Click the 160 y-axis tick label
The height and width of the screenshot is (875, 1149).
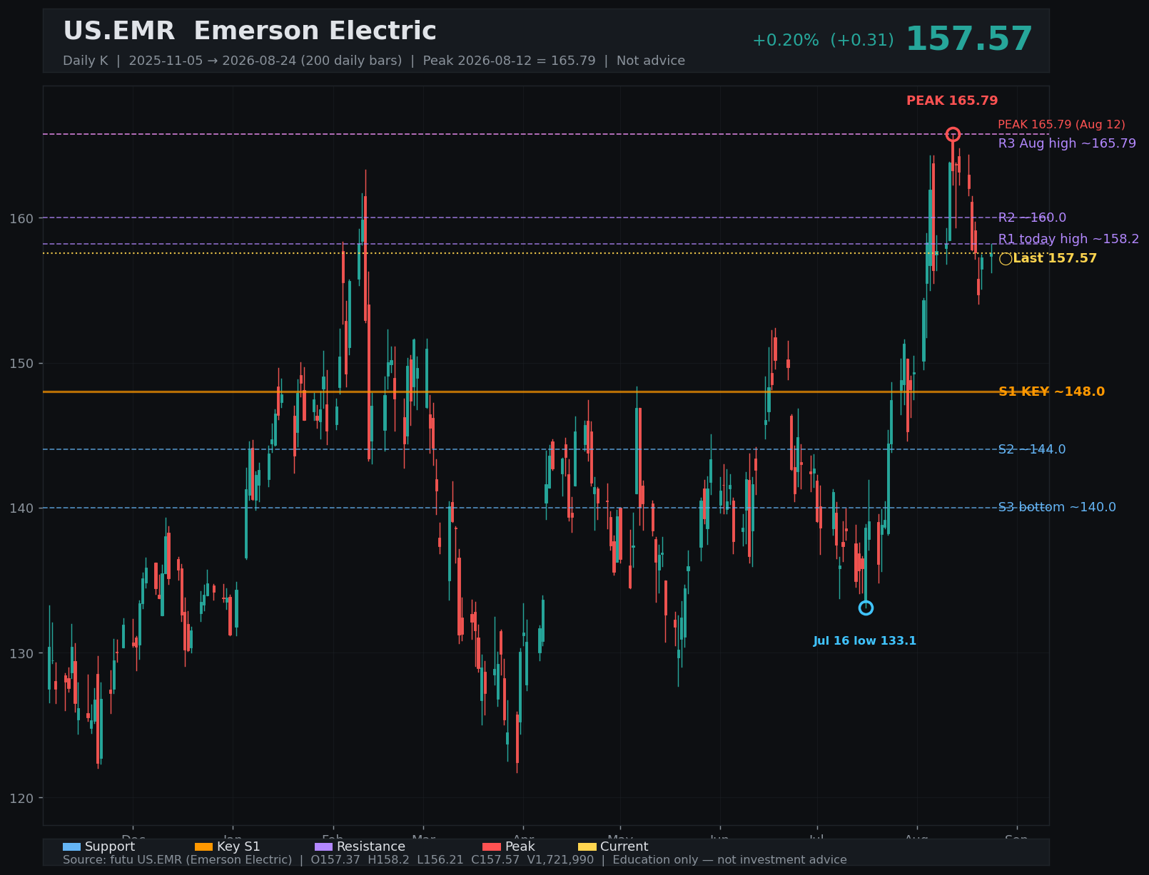tap(21, 218)
